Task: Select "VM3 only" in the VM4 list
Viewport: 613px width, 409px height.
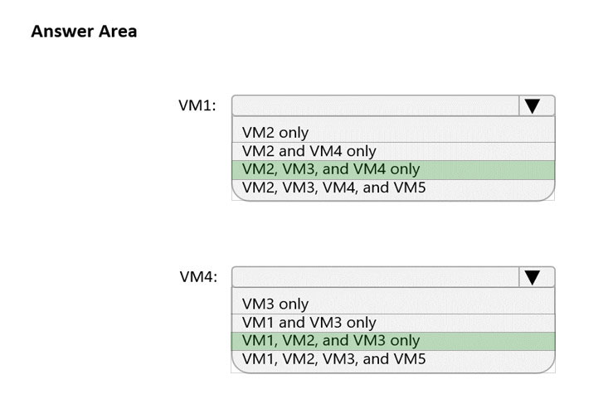Action: (x=275, y=304)
